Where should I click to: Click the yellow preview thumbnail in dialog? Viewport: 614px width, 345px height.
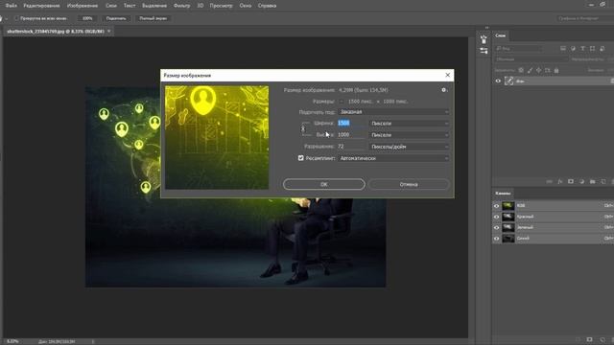(217, 138)
